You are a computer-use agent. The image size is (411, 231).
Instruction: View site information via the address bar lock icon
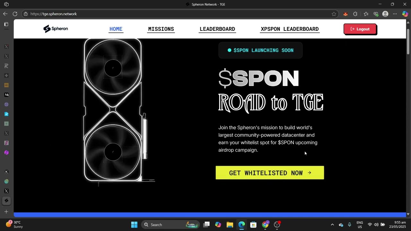26,14
